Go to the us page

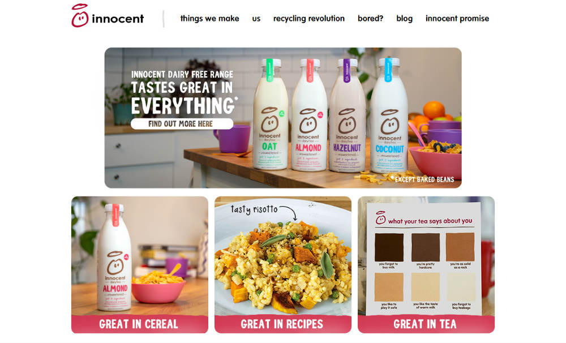256,19
